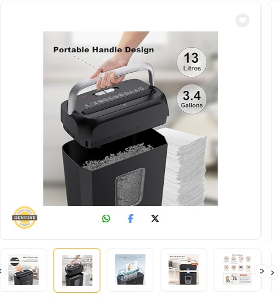Screen dimensions: 278x298
Task: Open the third thumbnail with blue background
Action: point(130,269)
